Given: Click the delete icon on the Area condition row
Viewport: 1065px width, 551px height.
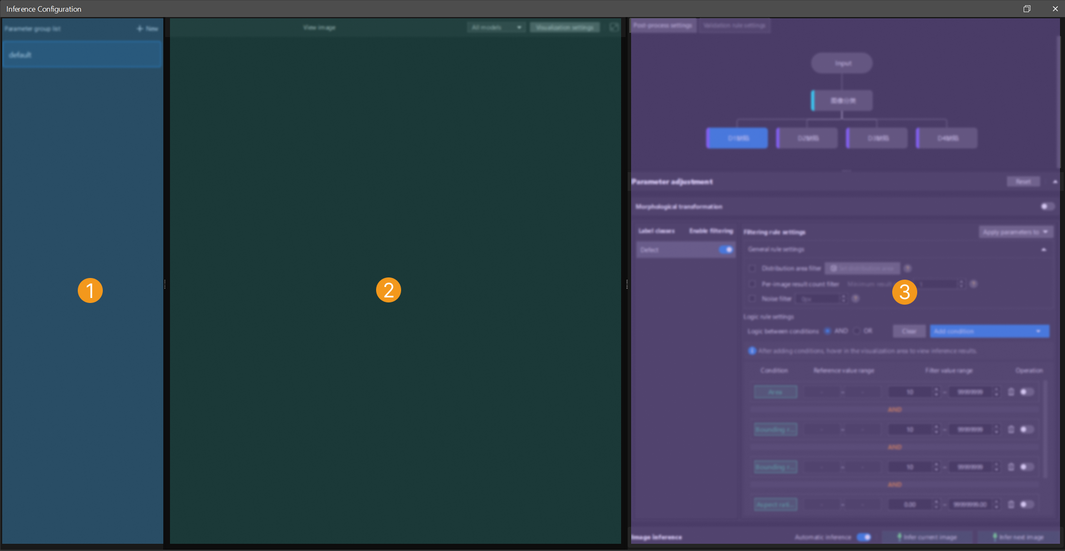Looking at the screenshot, I should [1012, 392].
